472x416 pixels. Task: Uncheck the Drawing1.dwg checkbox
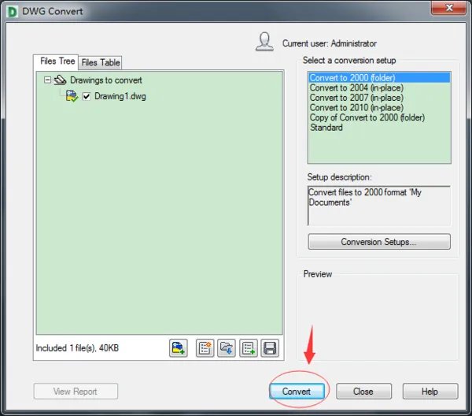click(87, 97)
